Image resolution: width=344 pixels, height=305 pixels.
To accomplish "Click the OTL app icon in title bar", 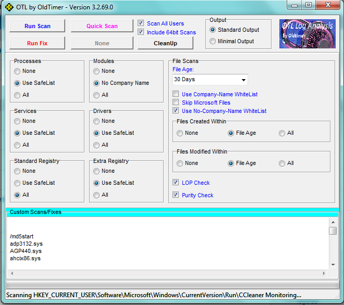I will (x=9, y=7).
